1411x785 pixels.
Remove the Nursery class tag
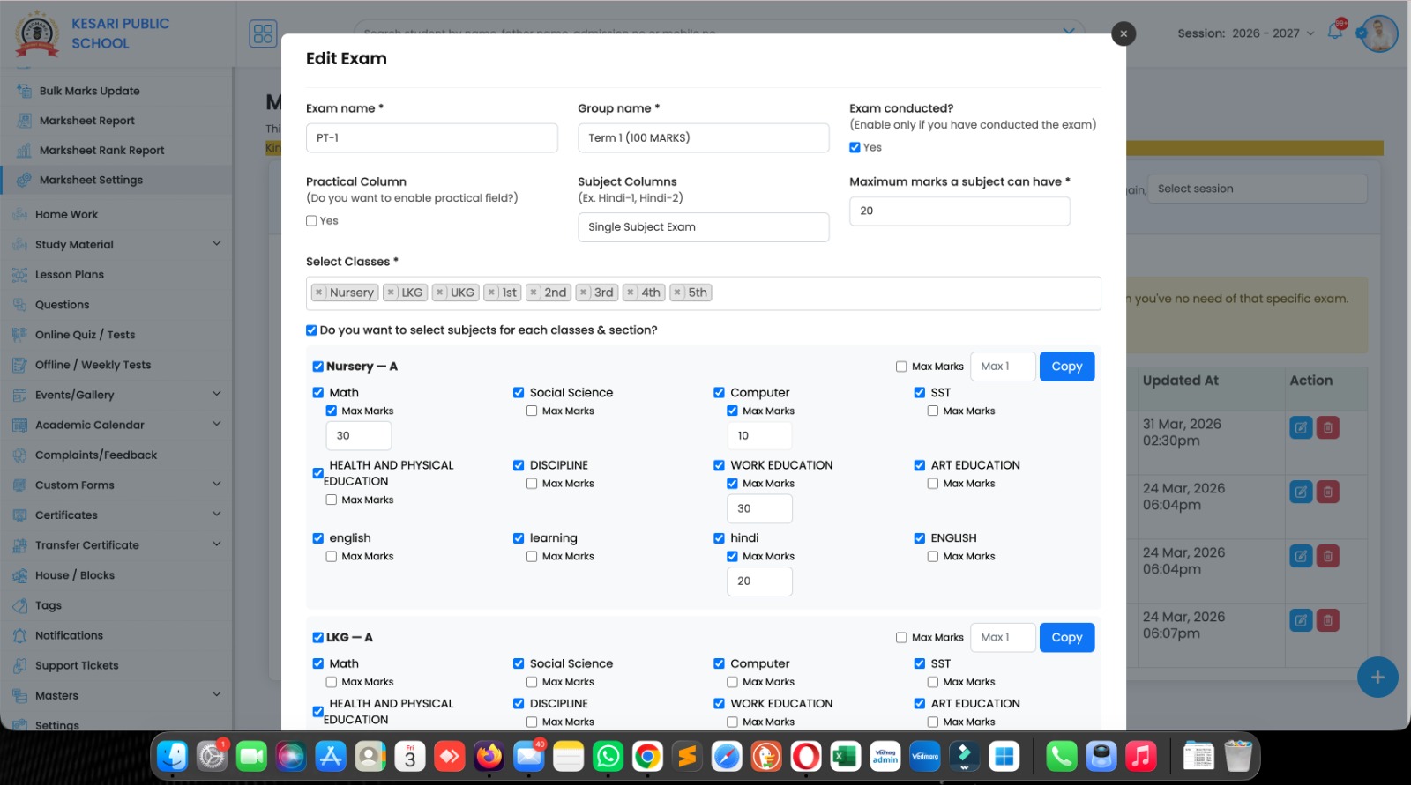[319, 293]
